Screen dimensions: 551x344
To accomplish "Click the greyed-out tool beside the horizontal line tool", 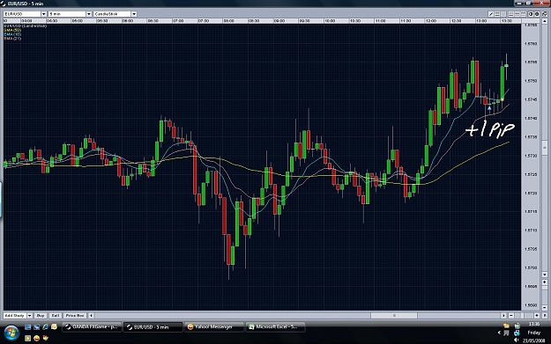I will click(x=503, y=14).
